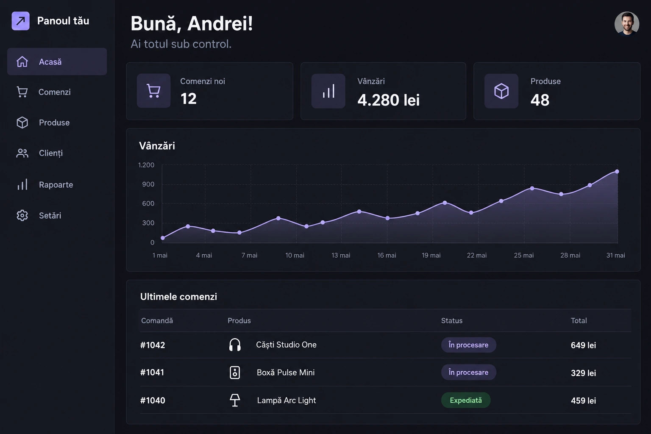The height and width of the screenshot is (434, 651).
Task: Go to Acasă in the sidebar
Action: pyautogui.click(x=57, y=61)
